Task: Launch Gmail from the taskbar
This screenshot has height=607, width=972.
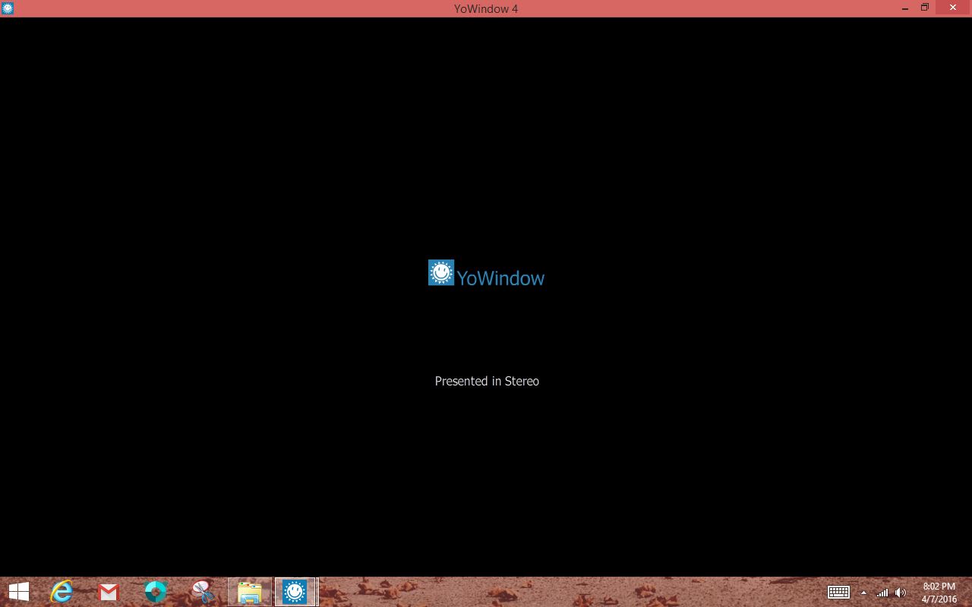Action: pos(109,592)
